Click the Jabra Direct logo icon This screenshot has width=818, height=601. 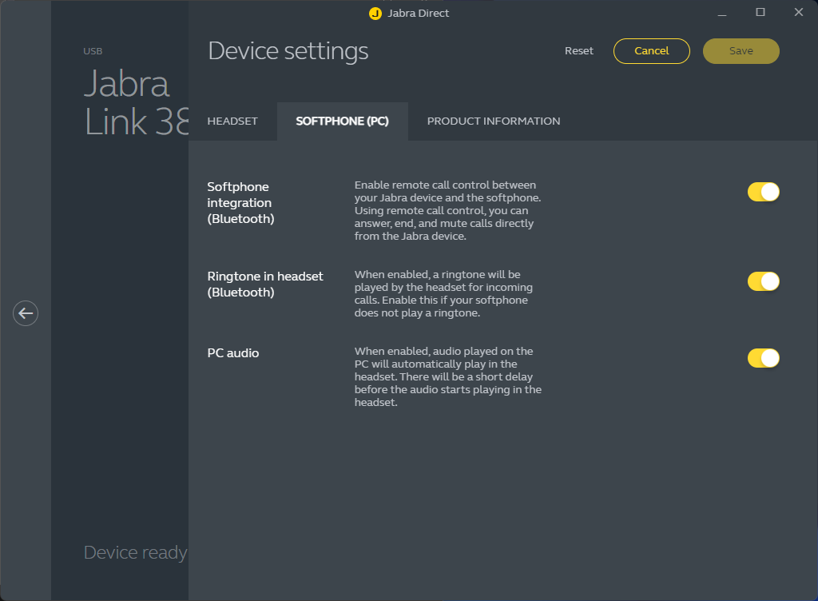[375, 14]
